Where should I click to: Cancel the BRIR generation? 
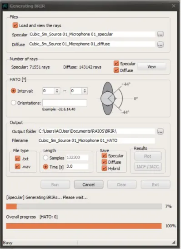89,184
